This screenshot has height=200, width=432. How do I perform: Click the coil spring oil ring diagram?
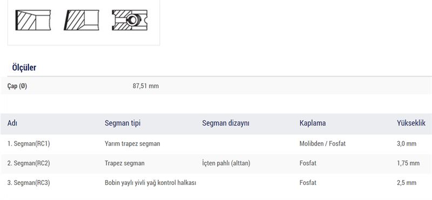coord(130,20)
